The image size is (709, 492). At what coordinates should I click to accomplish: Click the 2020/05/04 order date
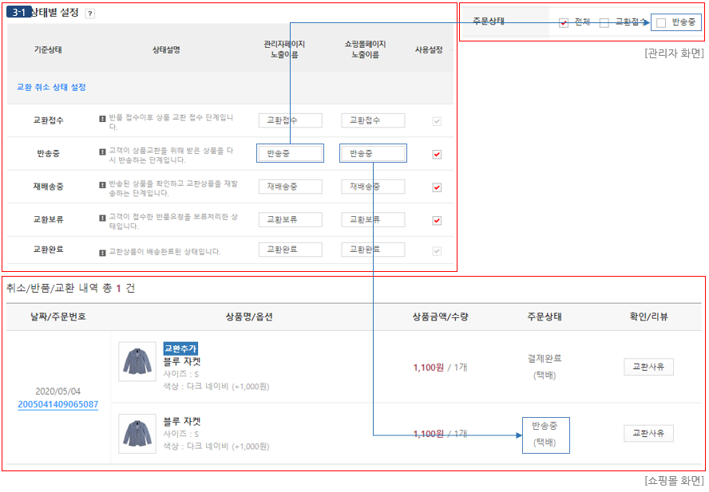click(57, 392)
